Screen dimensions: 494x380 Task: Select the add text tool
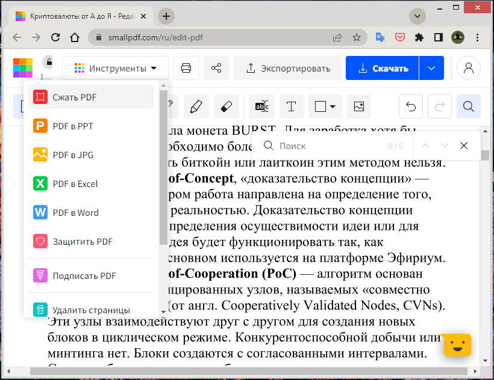(291, 106)
